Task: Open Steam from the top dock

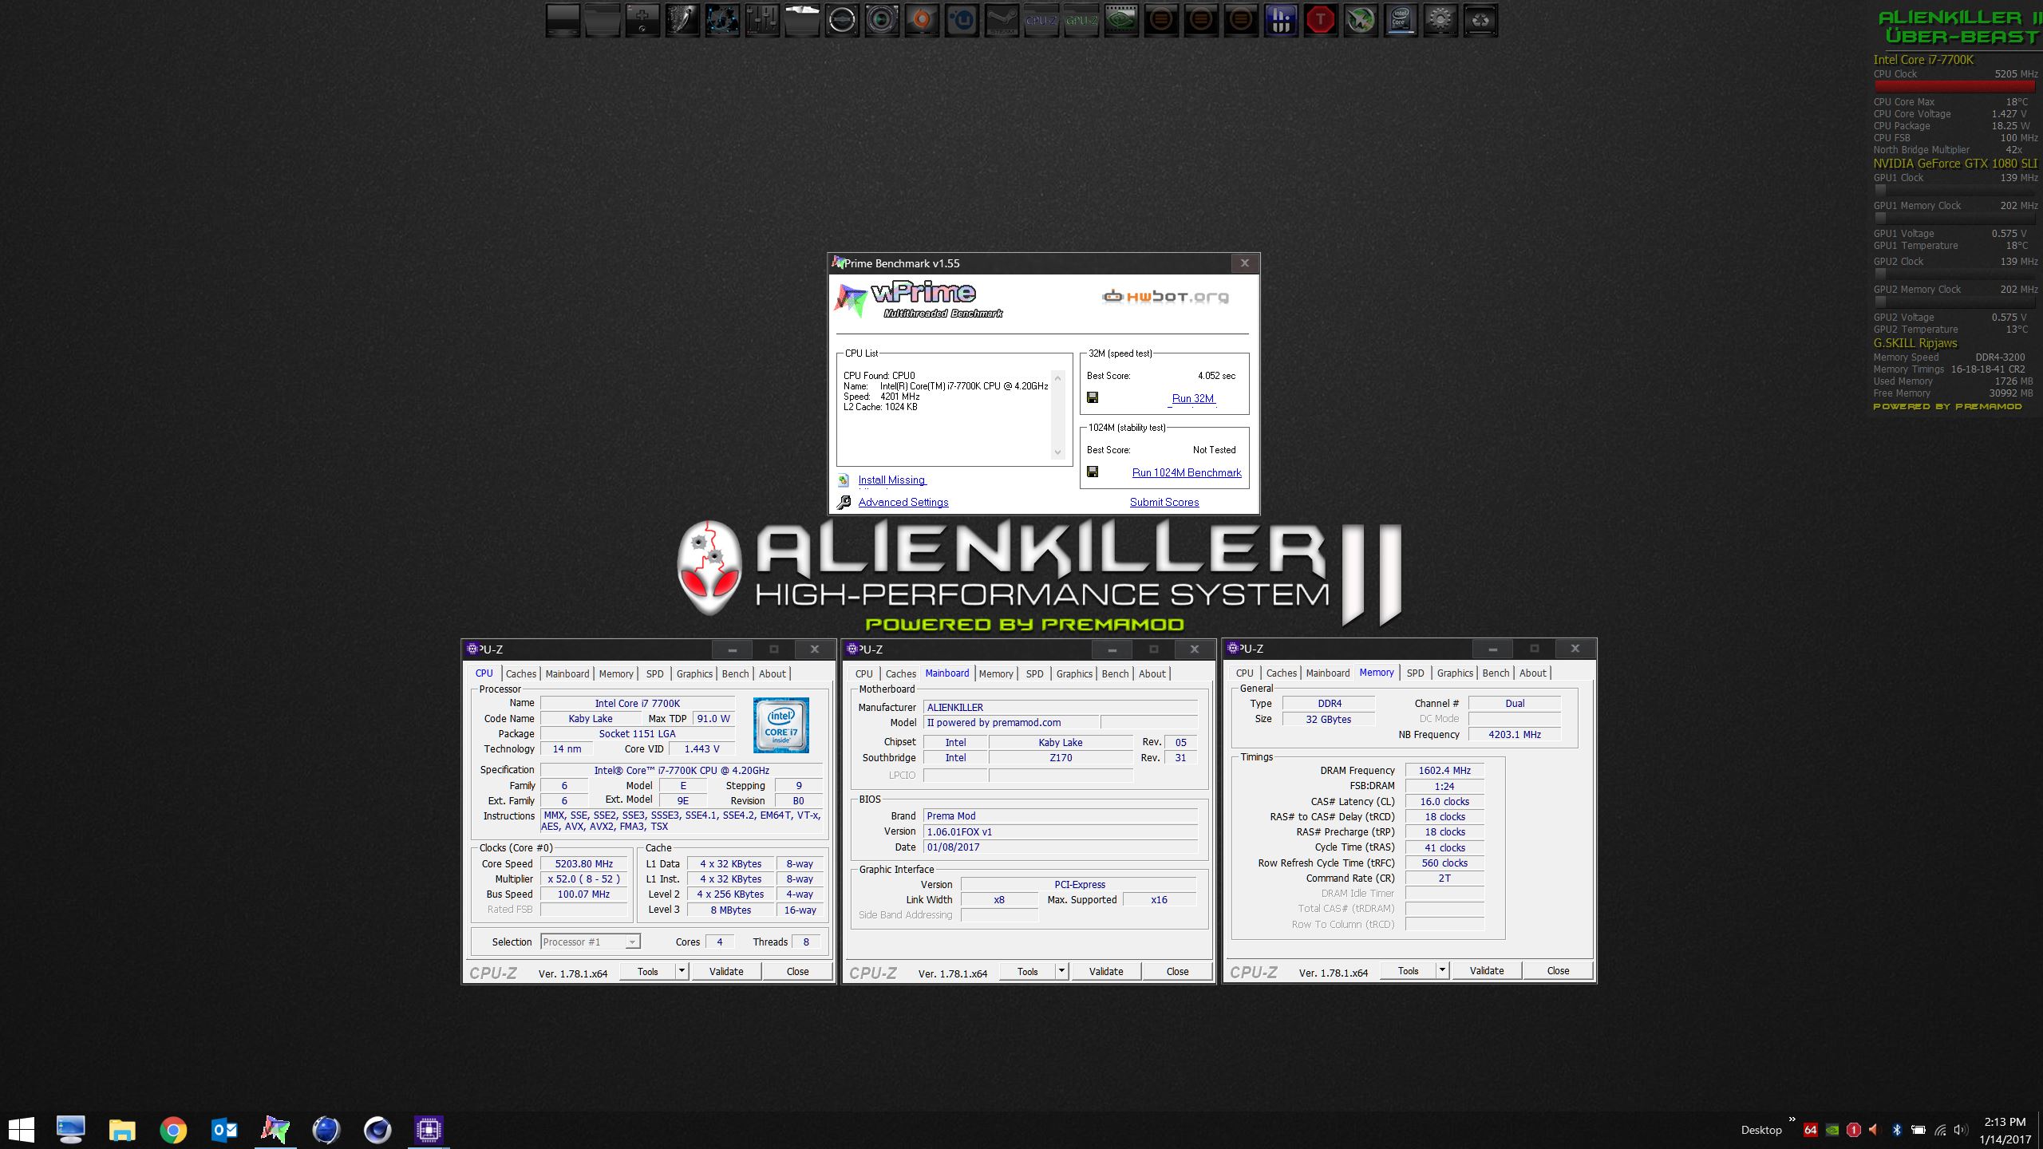Action: [1002, 21]
